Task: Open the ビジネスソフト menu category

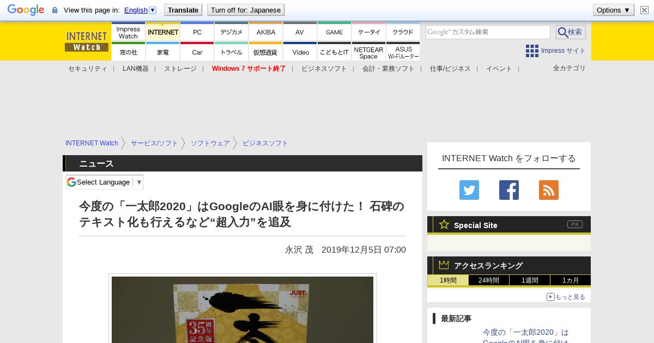Action: (324, 69)
